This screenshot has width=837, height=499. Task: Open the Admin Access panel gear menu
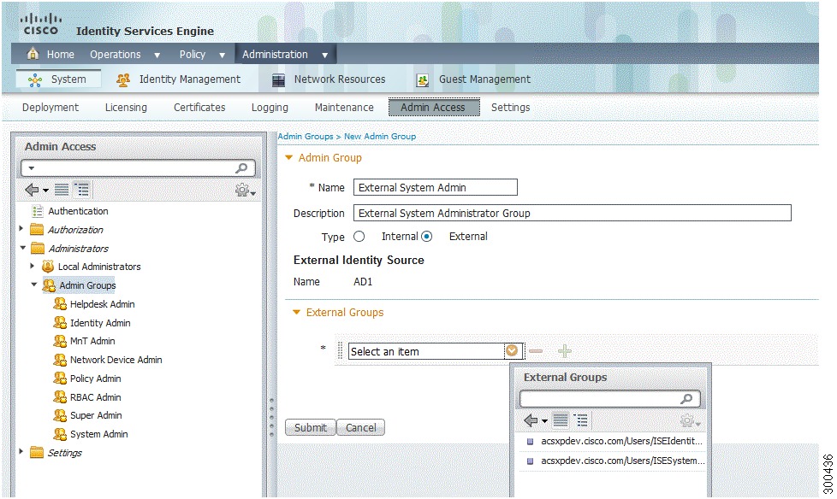coord(245,190)
